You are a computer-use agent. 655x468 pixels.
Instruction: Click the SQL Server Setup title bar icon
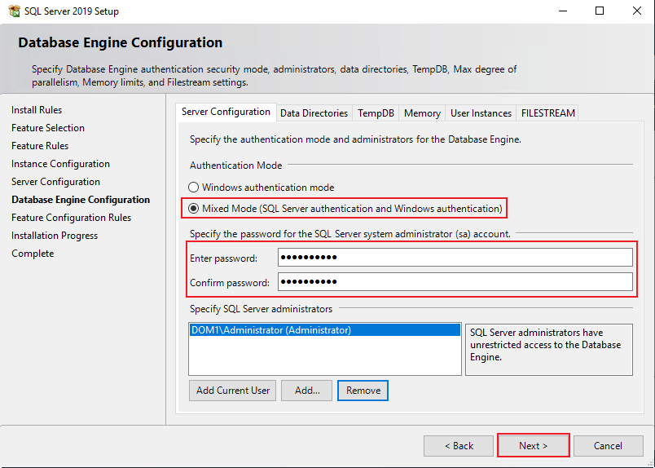tap(14, 11)
